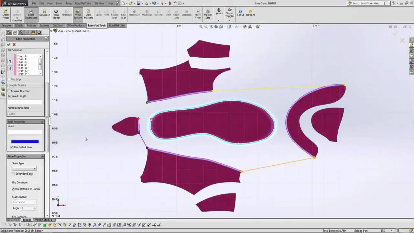Open the ExactFlat Tools menu
The image size is (414, 233).
tap(83, 3)
